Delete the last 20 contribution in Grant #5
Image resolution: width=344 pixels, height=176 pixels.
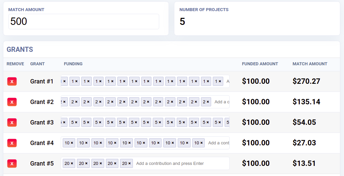pyautogui.click(x=130, y=164)
